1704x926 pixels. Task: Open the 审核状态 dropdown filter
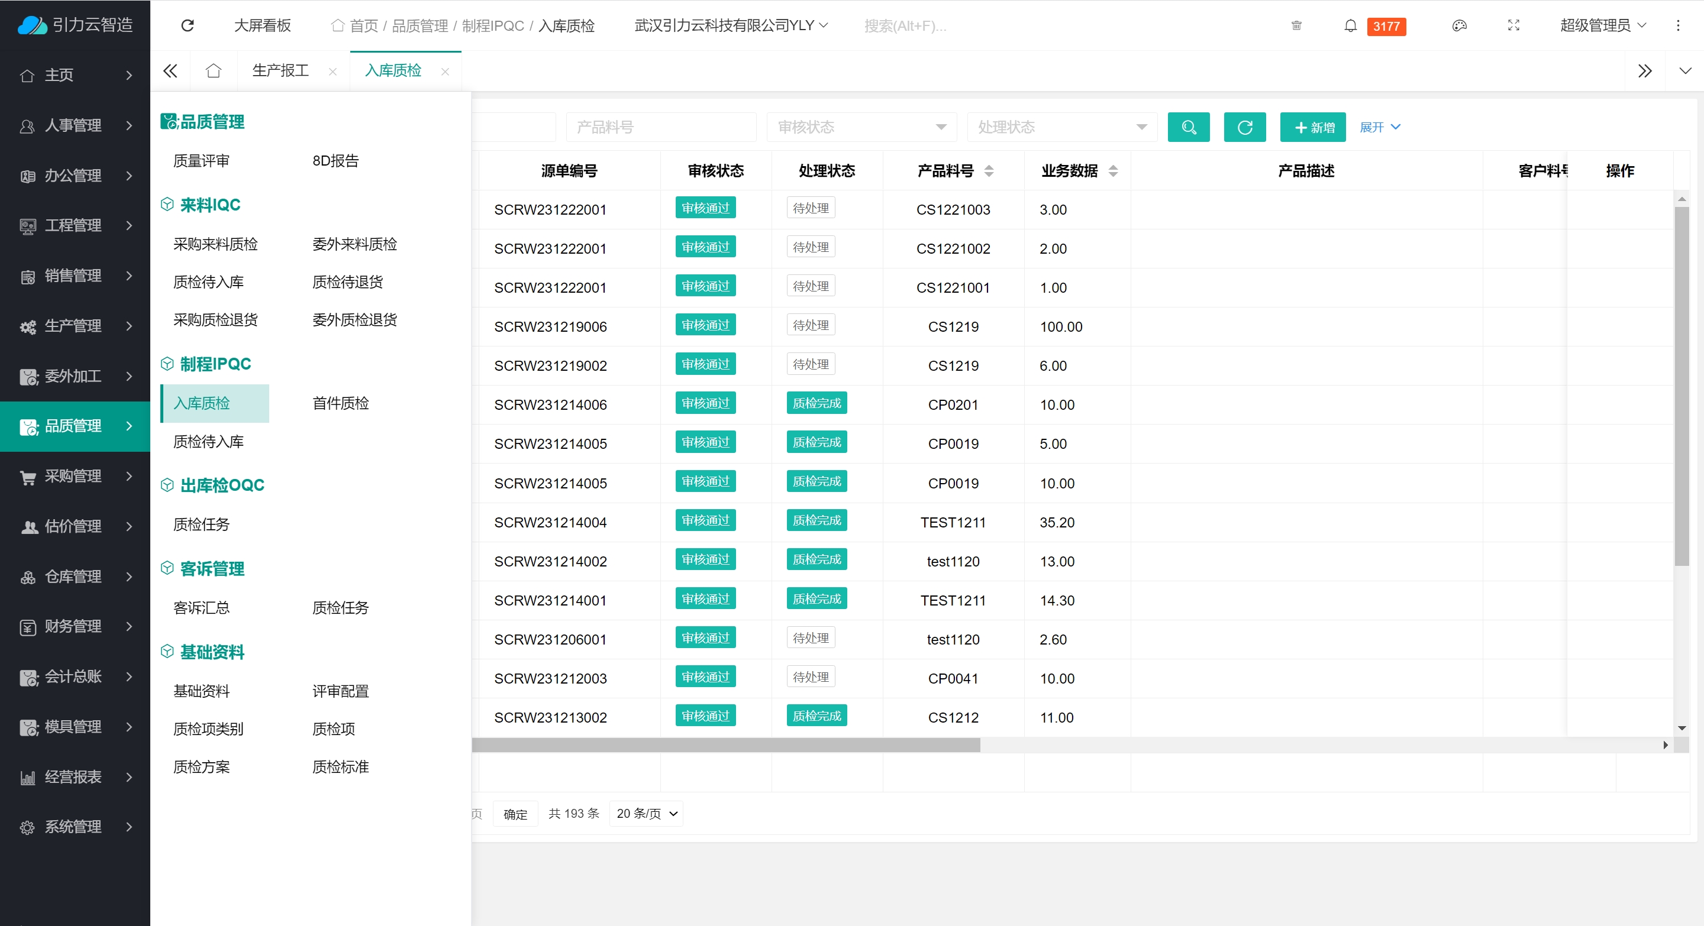click(x=861, y=127)
